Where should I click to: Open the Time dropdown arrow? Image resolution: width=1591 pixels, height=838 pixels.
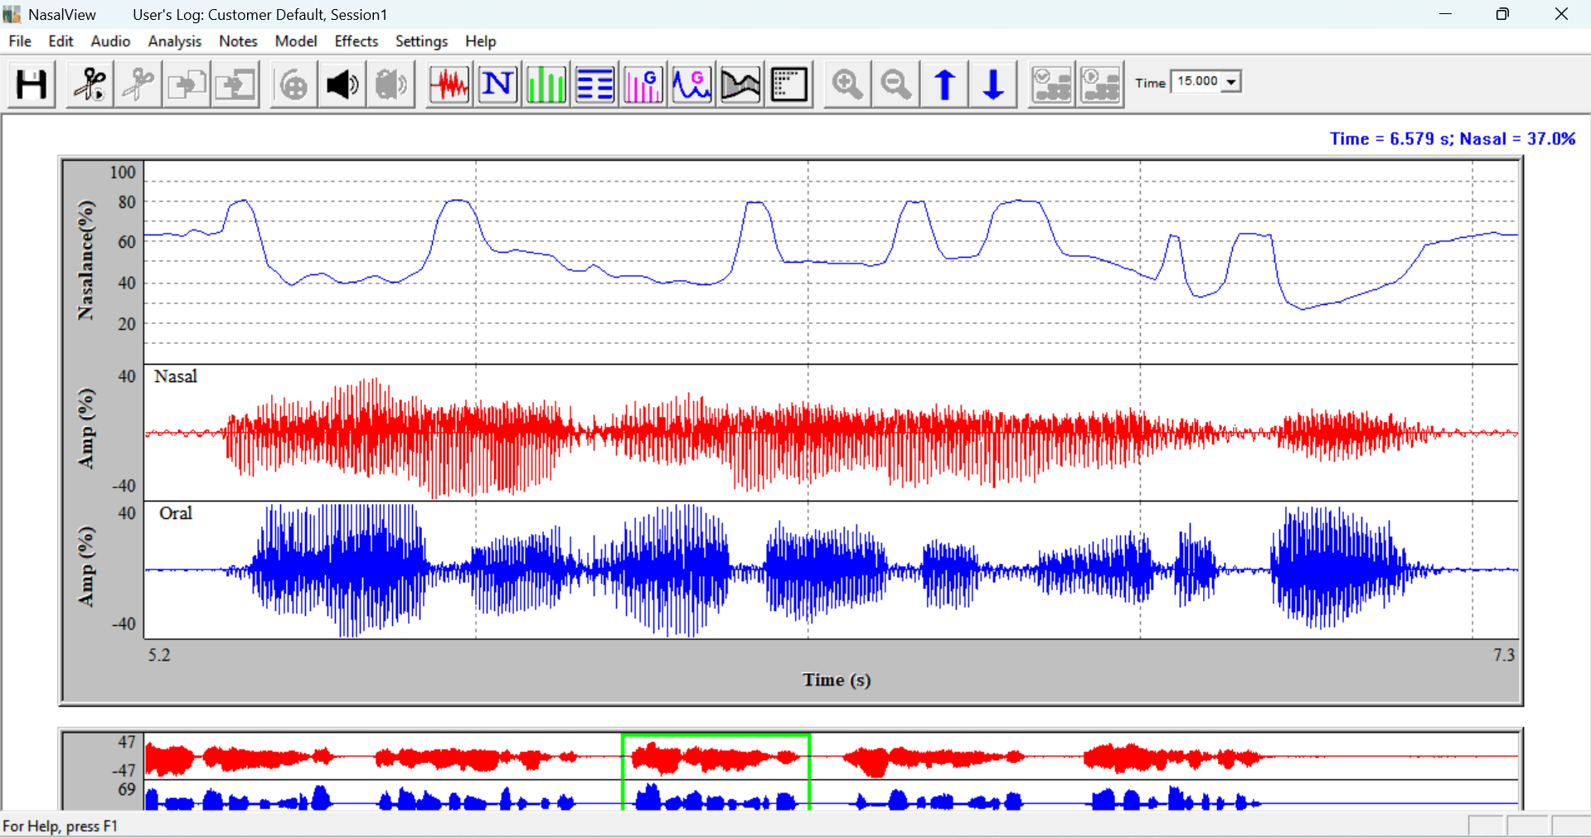(1231, 81)
